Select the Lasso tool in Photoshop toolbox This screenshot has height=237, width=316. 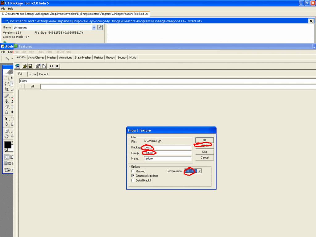click(6, 84)
